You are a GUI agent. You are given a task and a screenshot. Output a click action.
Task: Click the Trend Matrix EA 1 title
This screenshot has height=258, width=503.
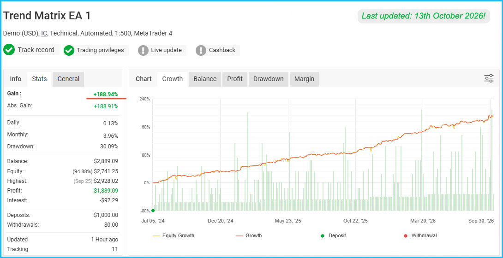point(47,16)
